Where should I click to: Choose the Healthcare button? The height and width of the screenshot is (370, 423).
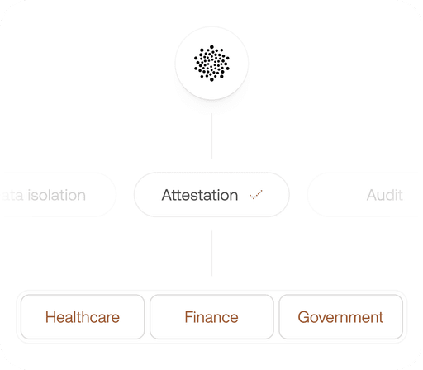coord(83,317)
